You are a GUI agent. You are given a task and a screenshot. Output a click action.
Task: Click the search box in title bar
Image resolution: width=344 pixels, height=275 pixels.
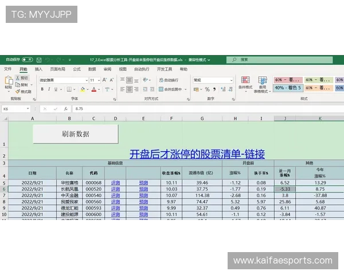[280, 60]
